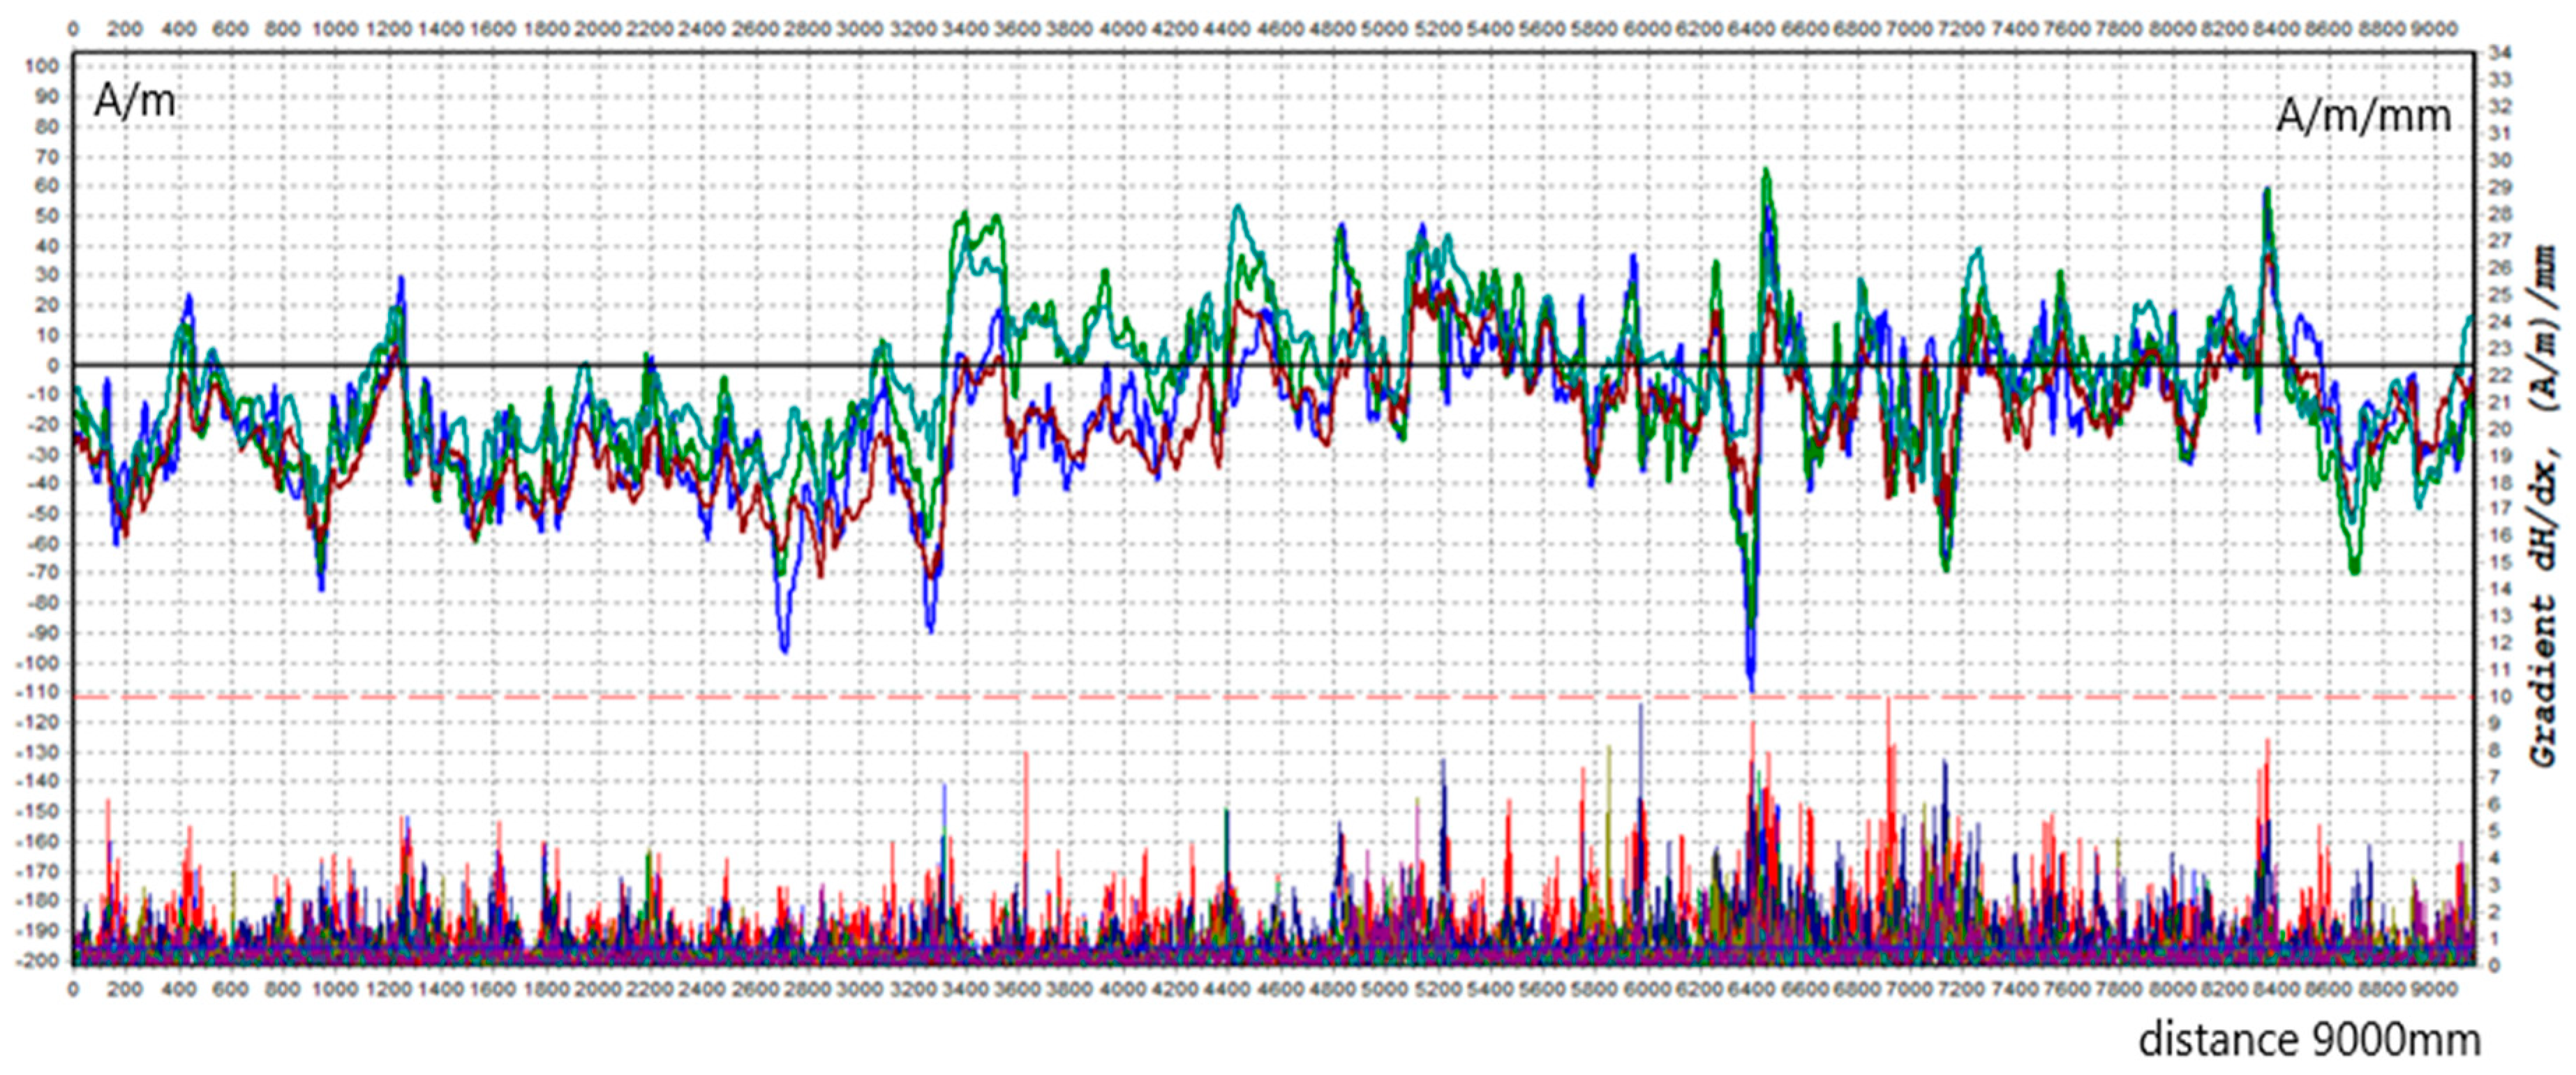
Task: Click the -200 tick on left axis
Action: 38,960
